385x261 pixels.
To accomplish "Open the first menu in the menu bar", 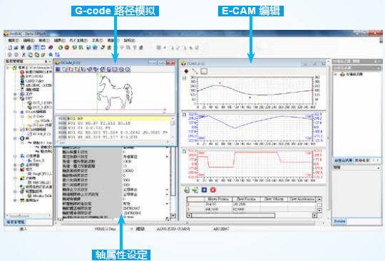I will pyautogui.click(x=14, y=41).
